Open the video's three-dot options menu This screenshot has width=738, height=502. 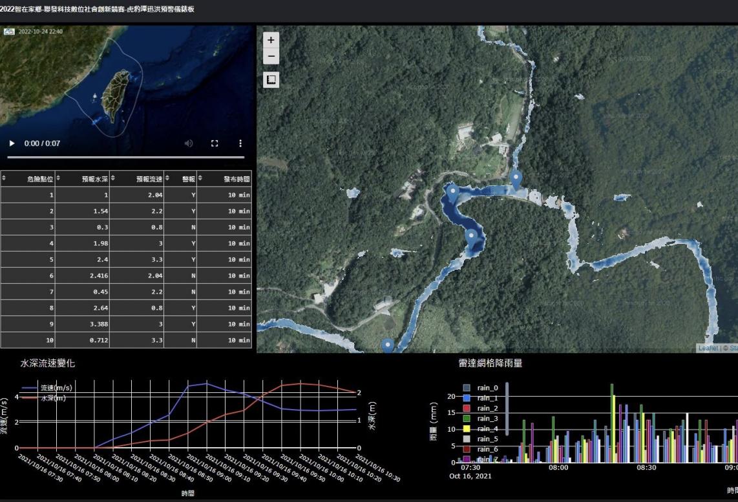point(240,143)
